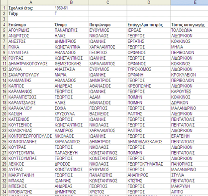Click cell 'ΓΕΩΡΓΟΚΤΗΜΑΤΙΑΣ'
The width and height of the screenshot is (208, 196).
tap(149, 164)
